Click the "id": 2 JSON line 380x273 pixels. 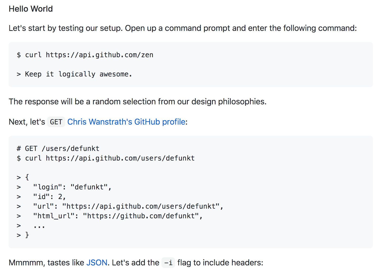(x=49, y=197)
